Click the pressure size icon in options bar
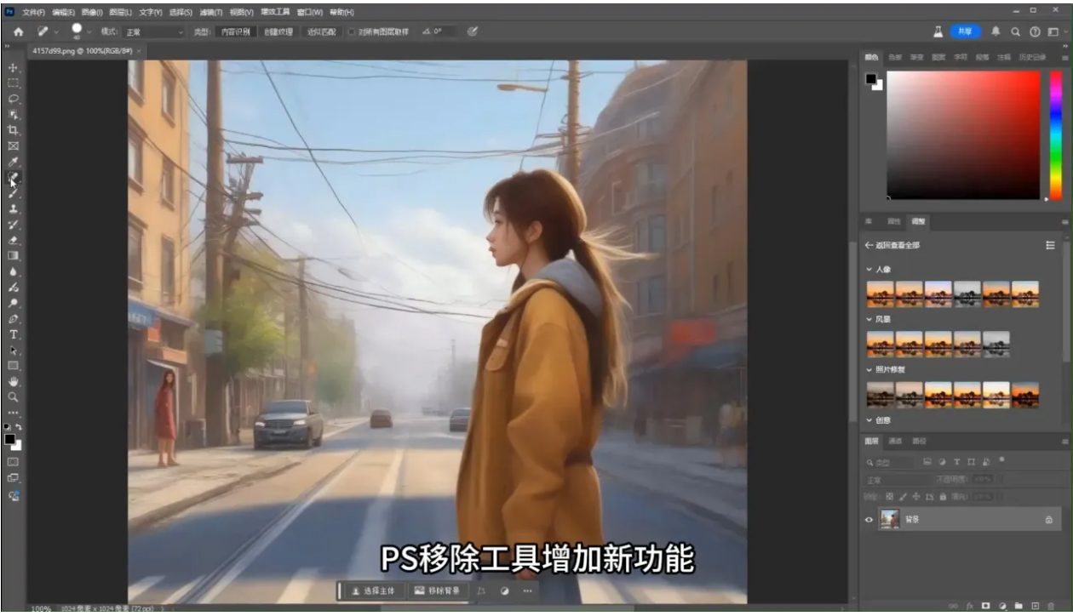Image resolution: width=1073 pixels, height=616 pixels. tap(472, 31)
